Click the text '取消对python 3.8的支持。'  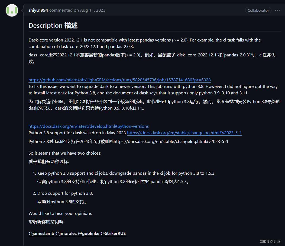[x=63, y=202]
